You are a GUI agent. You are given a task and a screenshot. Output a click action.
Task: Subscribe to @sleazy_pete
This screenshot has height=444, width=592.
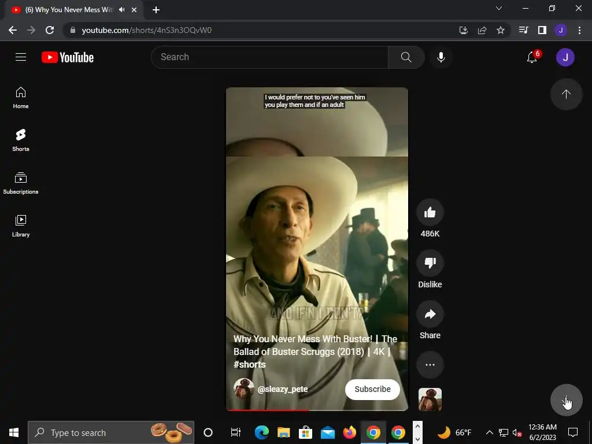coord(372,389)
